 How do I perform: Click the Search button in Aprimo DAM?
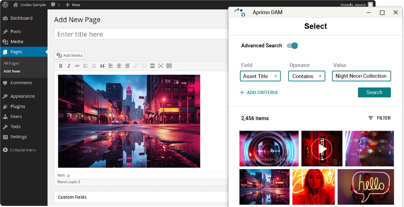[374, 92]
